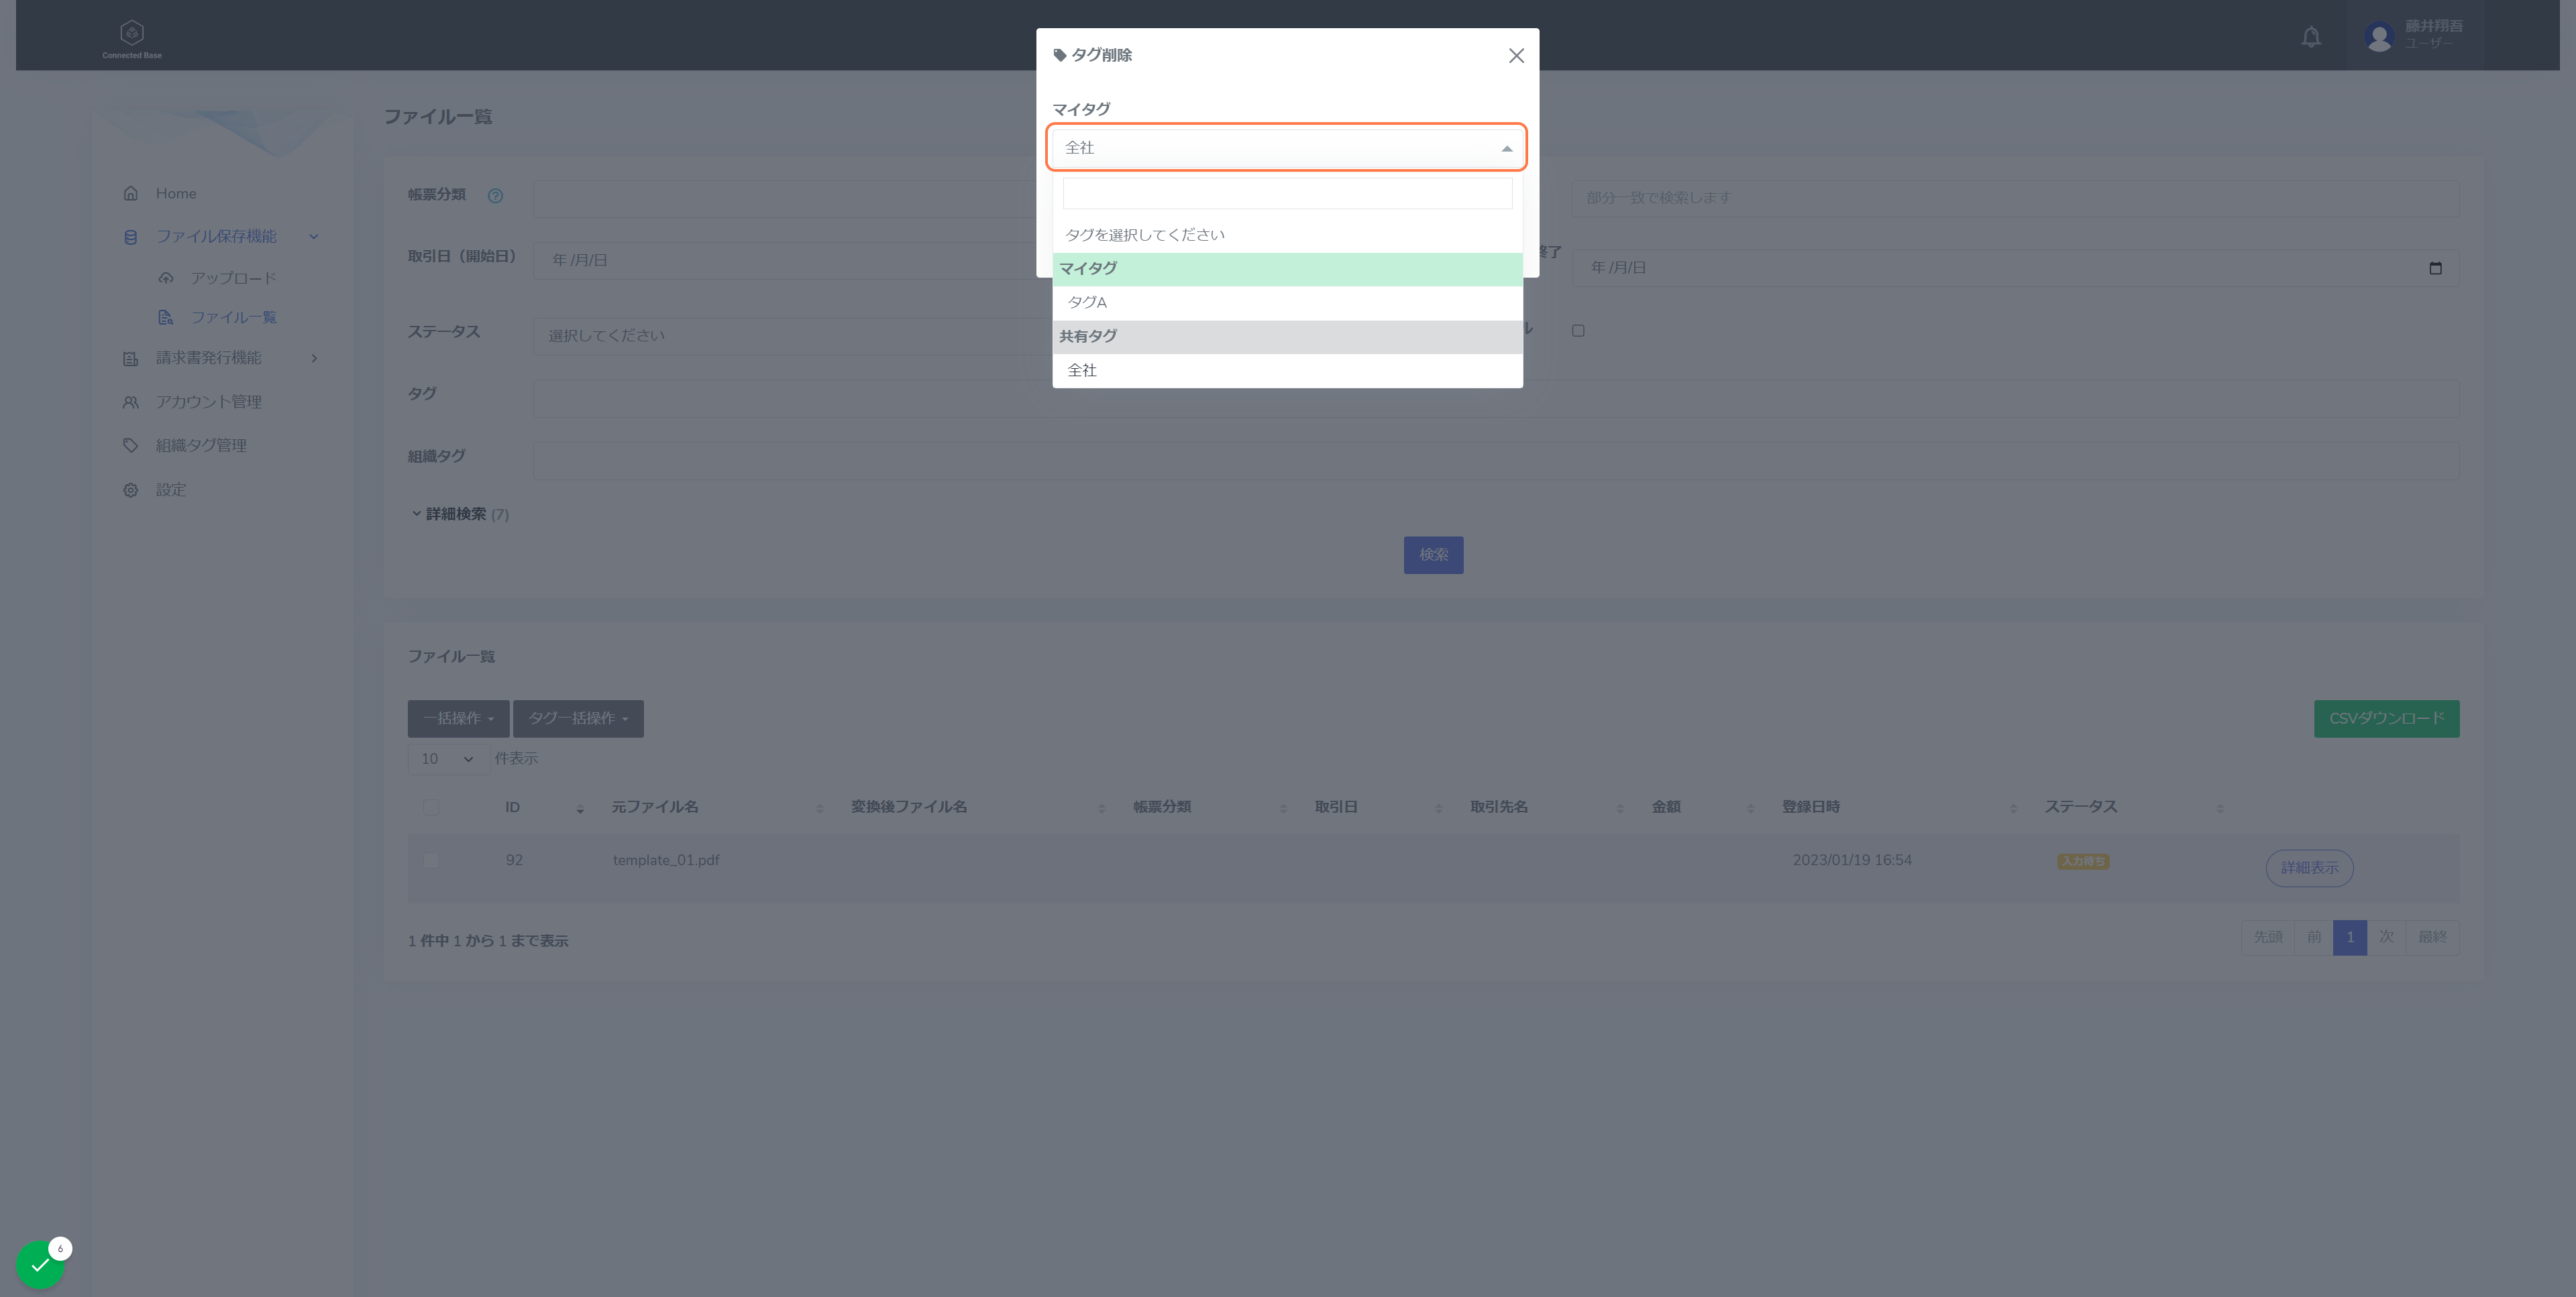Toggle the checkbox beside the status filter
The image size is (2576, 1297).
[x=1578, y=331]
